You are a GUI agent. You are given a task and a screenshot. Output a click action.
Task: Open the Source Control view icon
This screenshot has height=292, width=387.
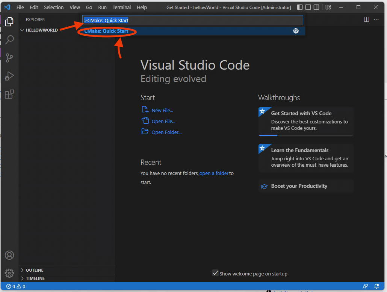9,58
